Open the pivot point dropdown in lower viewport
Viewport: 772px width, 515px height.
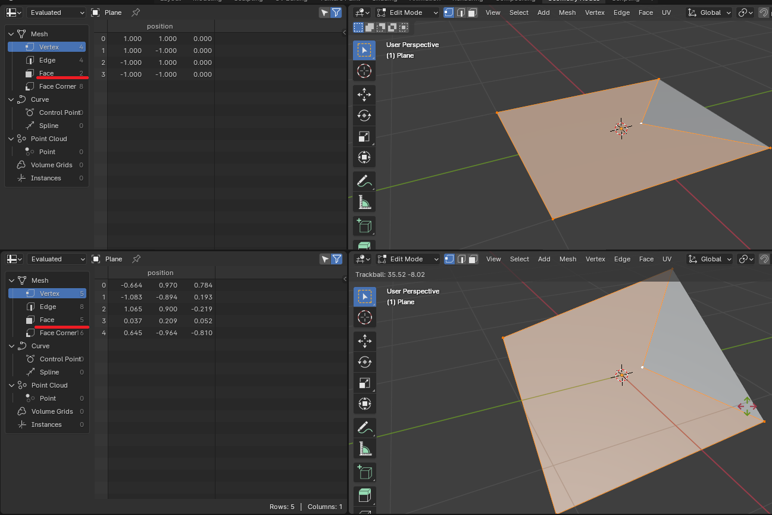point(746,259)
